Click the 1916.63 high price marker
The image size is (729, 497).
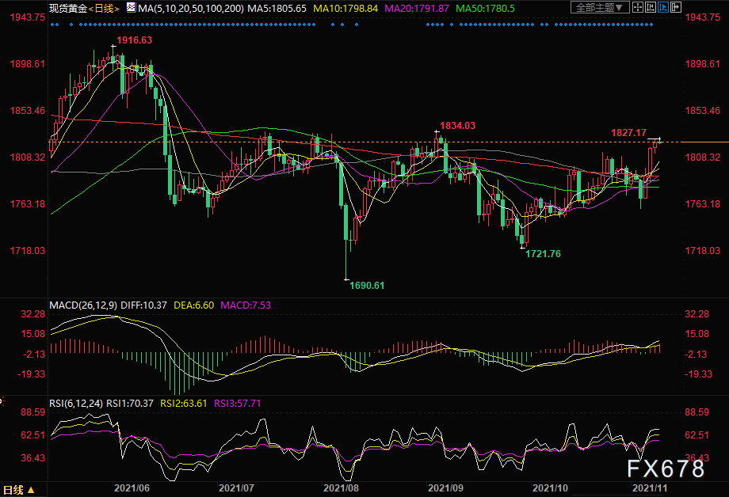(135, 40)
